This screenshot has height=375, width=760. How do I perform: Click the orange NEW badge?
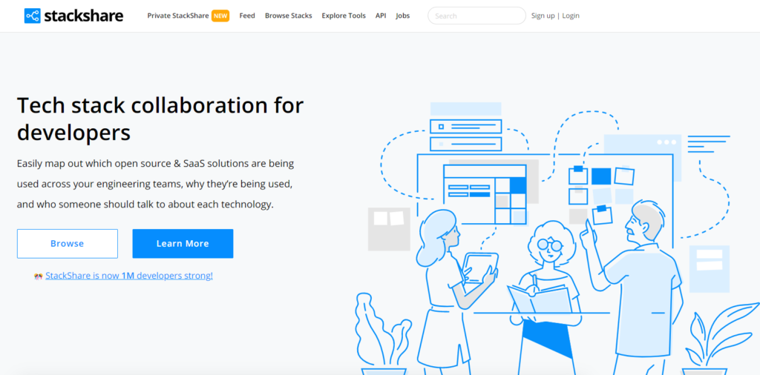(x=220, y=16)
